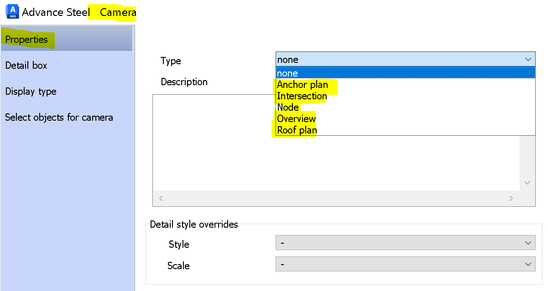This screenshot has width=548, height=291.
Task: Select "Anchor plan" from the Type list
Action: [x=303, y=85]
